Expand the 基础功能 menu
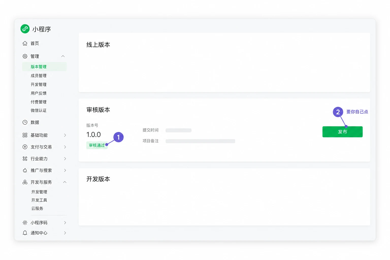Viewport: 390px width, 260px height. click(x=65, y=135)
